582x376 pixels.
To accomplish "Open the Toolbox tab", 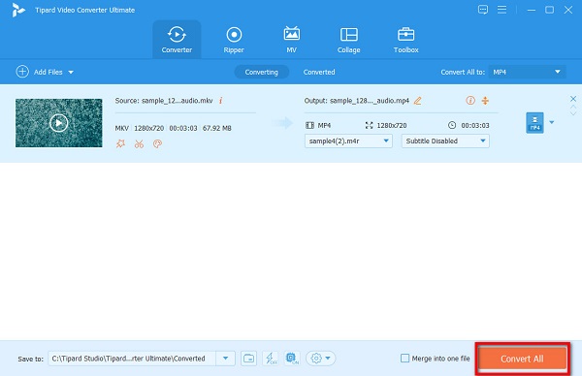I will coord(406,40).
